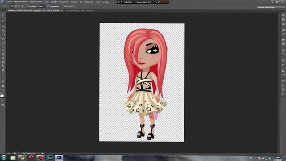This screenshot has height=161, width=286.
Task: Click the recorder camera snapshot icon
Action: pos(159,2)
